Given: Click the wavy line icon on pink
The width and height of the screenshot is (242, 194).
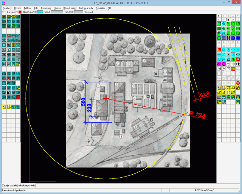Looking at the screenshot, I should coord(219,64).
